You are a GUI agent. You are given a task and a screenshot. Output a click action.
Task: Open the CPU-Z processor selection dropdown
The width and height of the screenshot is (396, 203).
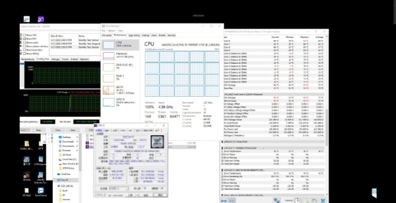119,188
